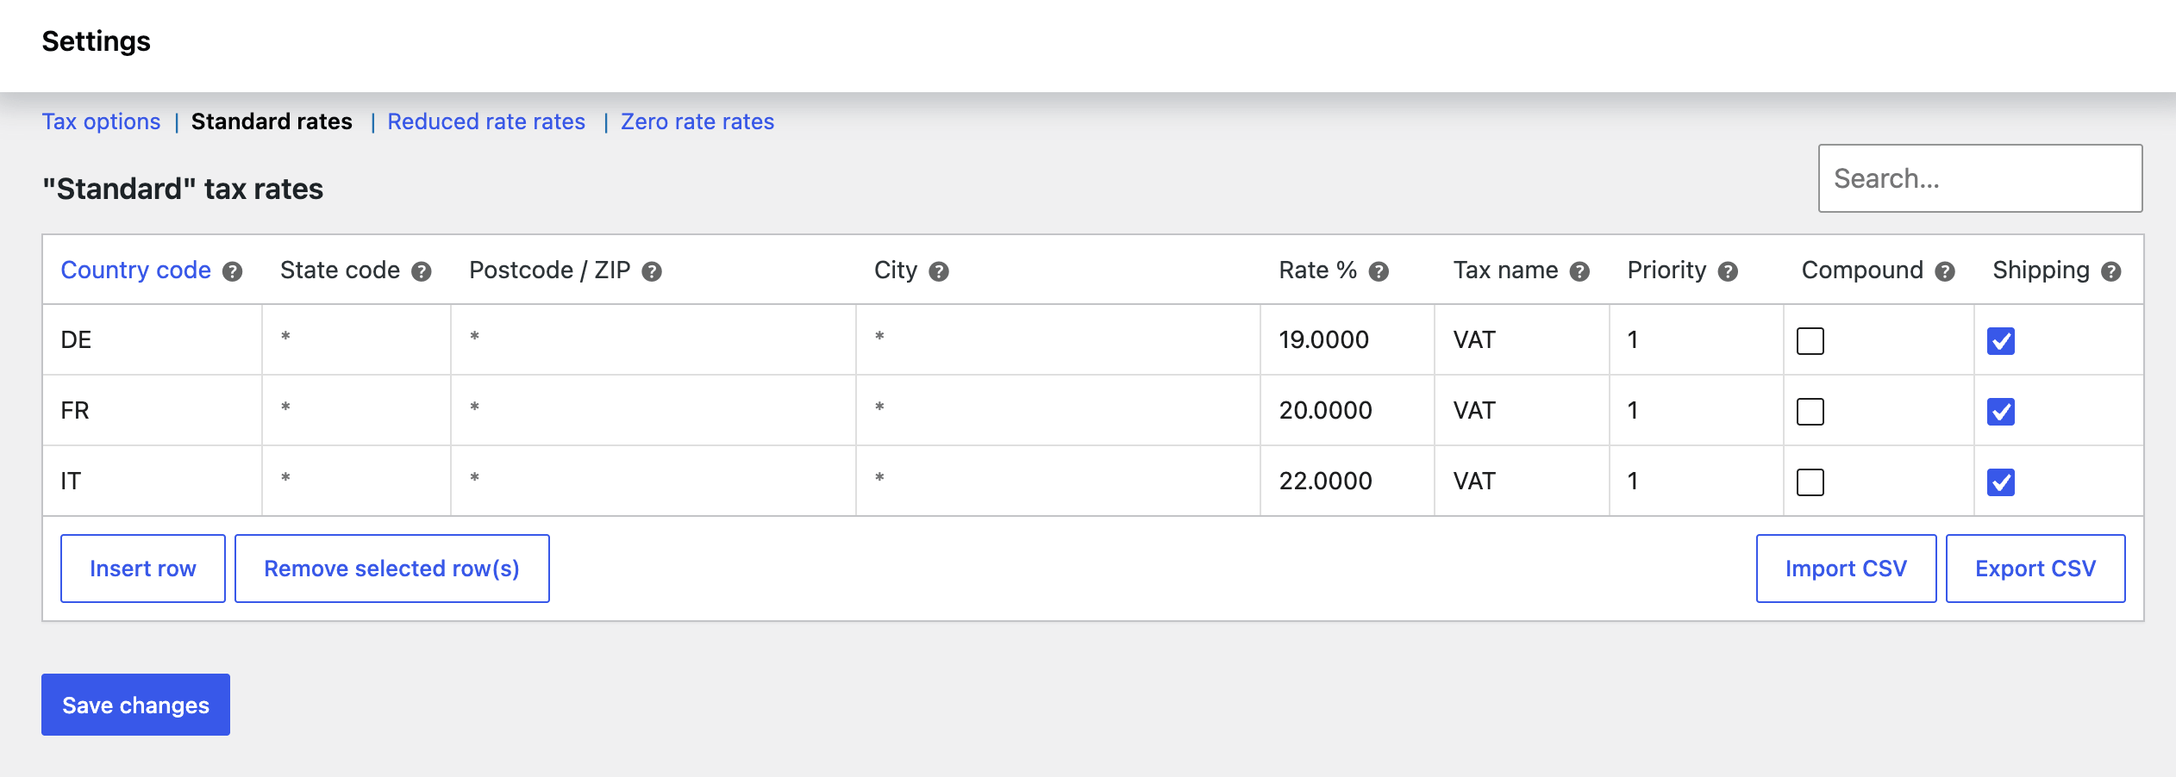The height and width of the screenshot is (777, 2176).
Task: Enable Compound for the IT row
Action: coord(1810,482)
